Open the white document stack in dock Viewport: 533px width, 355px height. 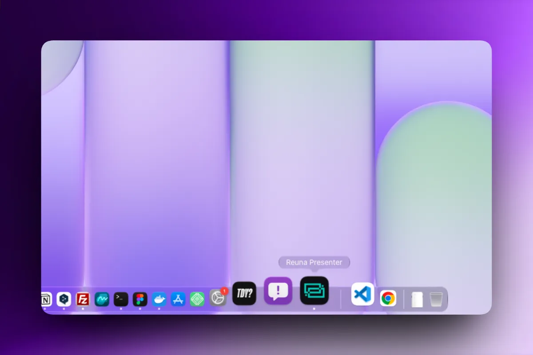(417, 300)
